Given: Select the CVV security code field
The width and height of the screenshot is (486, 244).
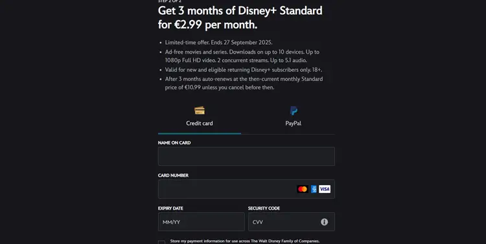Looking at the screenshot, I should (x=292, y=222).
